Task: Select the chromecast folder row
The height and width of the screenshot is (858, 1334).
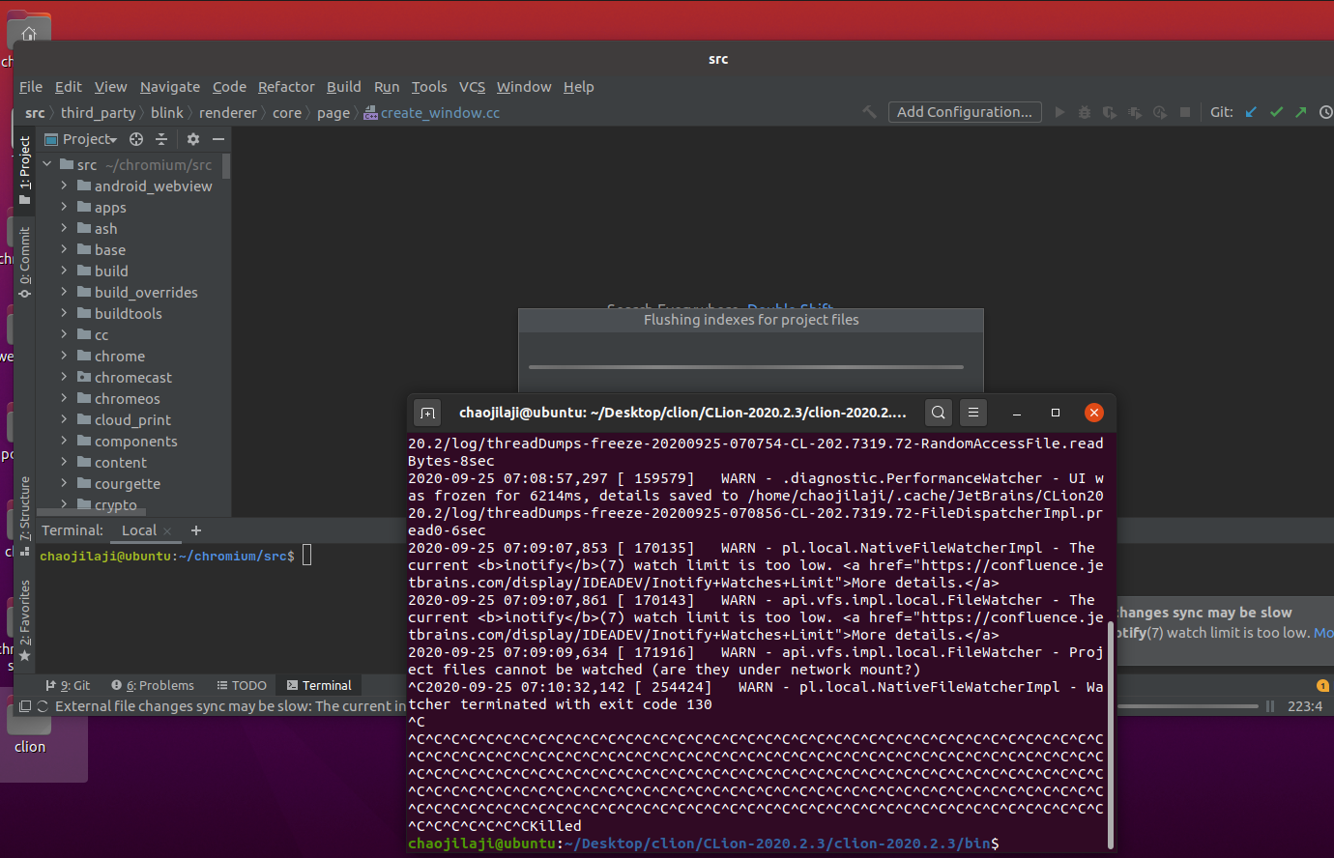Action: [133, 377]
